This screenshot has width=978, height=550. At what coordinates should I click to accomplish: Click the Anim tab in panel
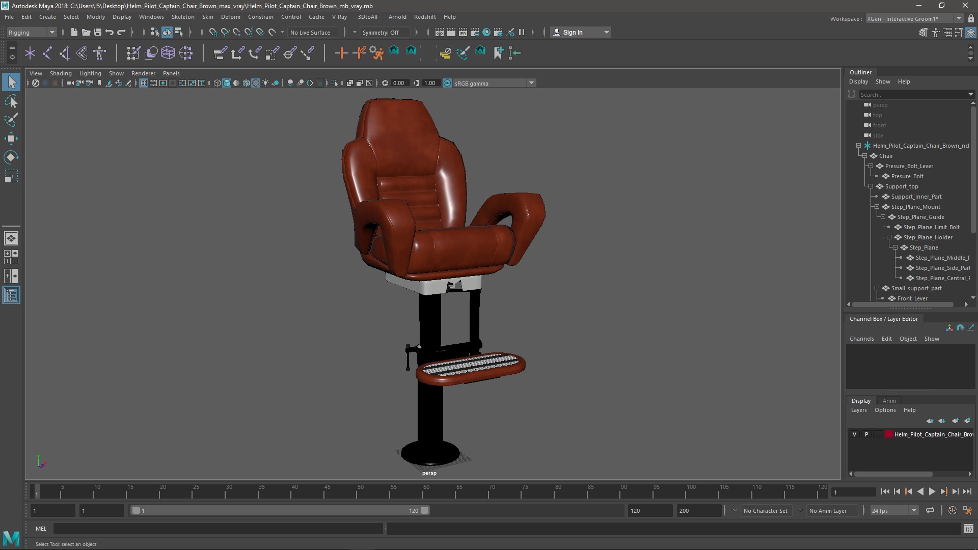click(888, 400)
